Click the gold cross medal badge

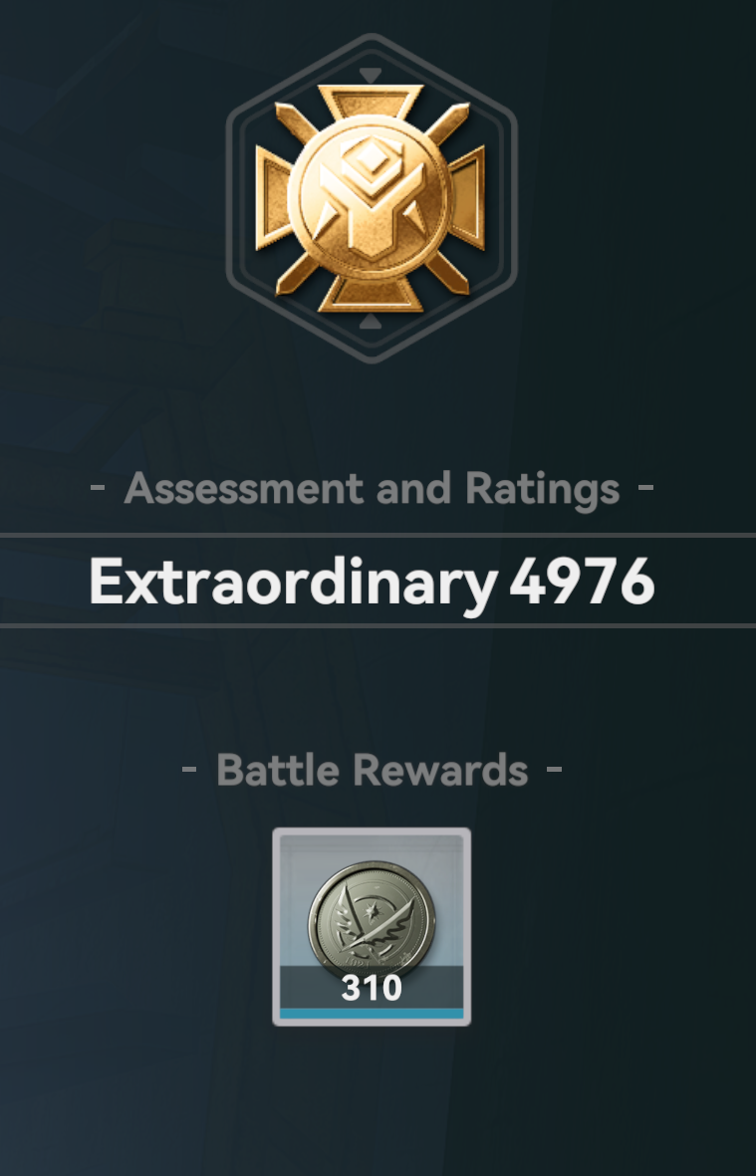pyautogui.click(x=371, y=198)
